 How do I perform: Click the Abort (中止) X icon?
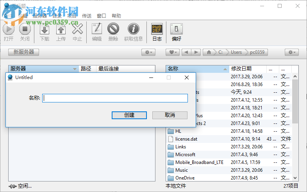tap(77, 29)
